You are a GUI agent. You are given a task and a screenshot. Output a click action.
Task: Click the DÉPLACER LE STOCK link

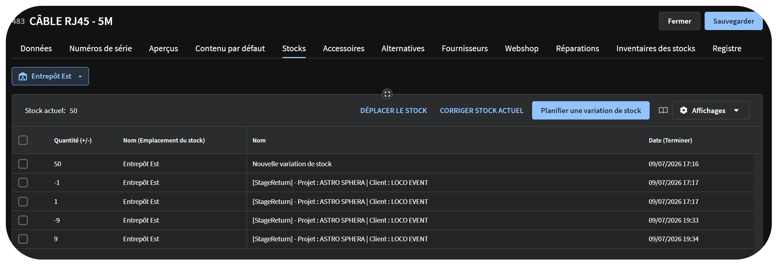pyautogui.click(x=394, y=111)
